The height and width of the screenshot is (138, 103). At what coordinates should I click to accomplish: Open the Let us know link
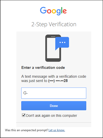[x=57, y=130]
